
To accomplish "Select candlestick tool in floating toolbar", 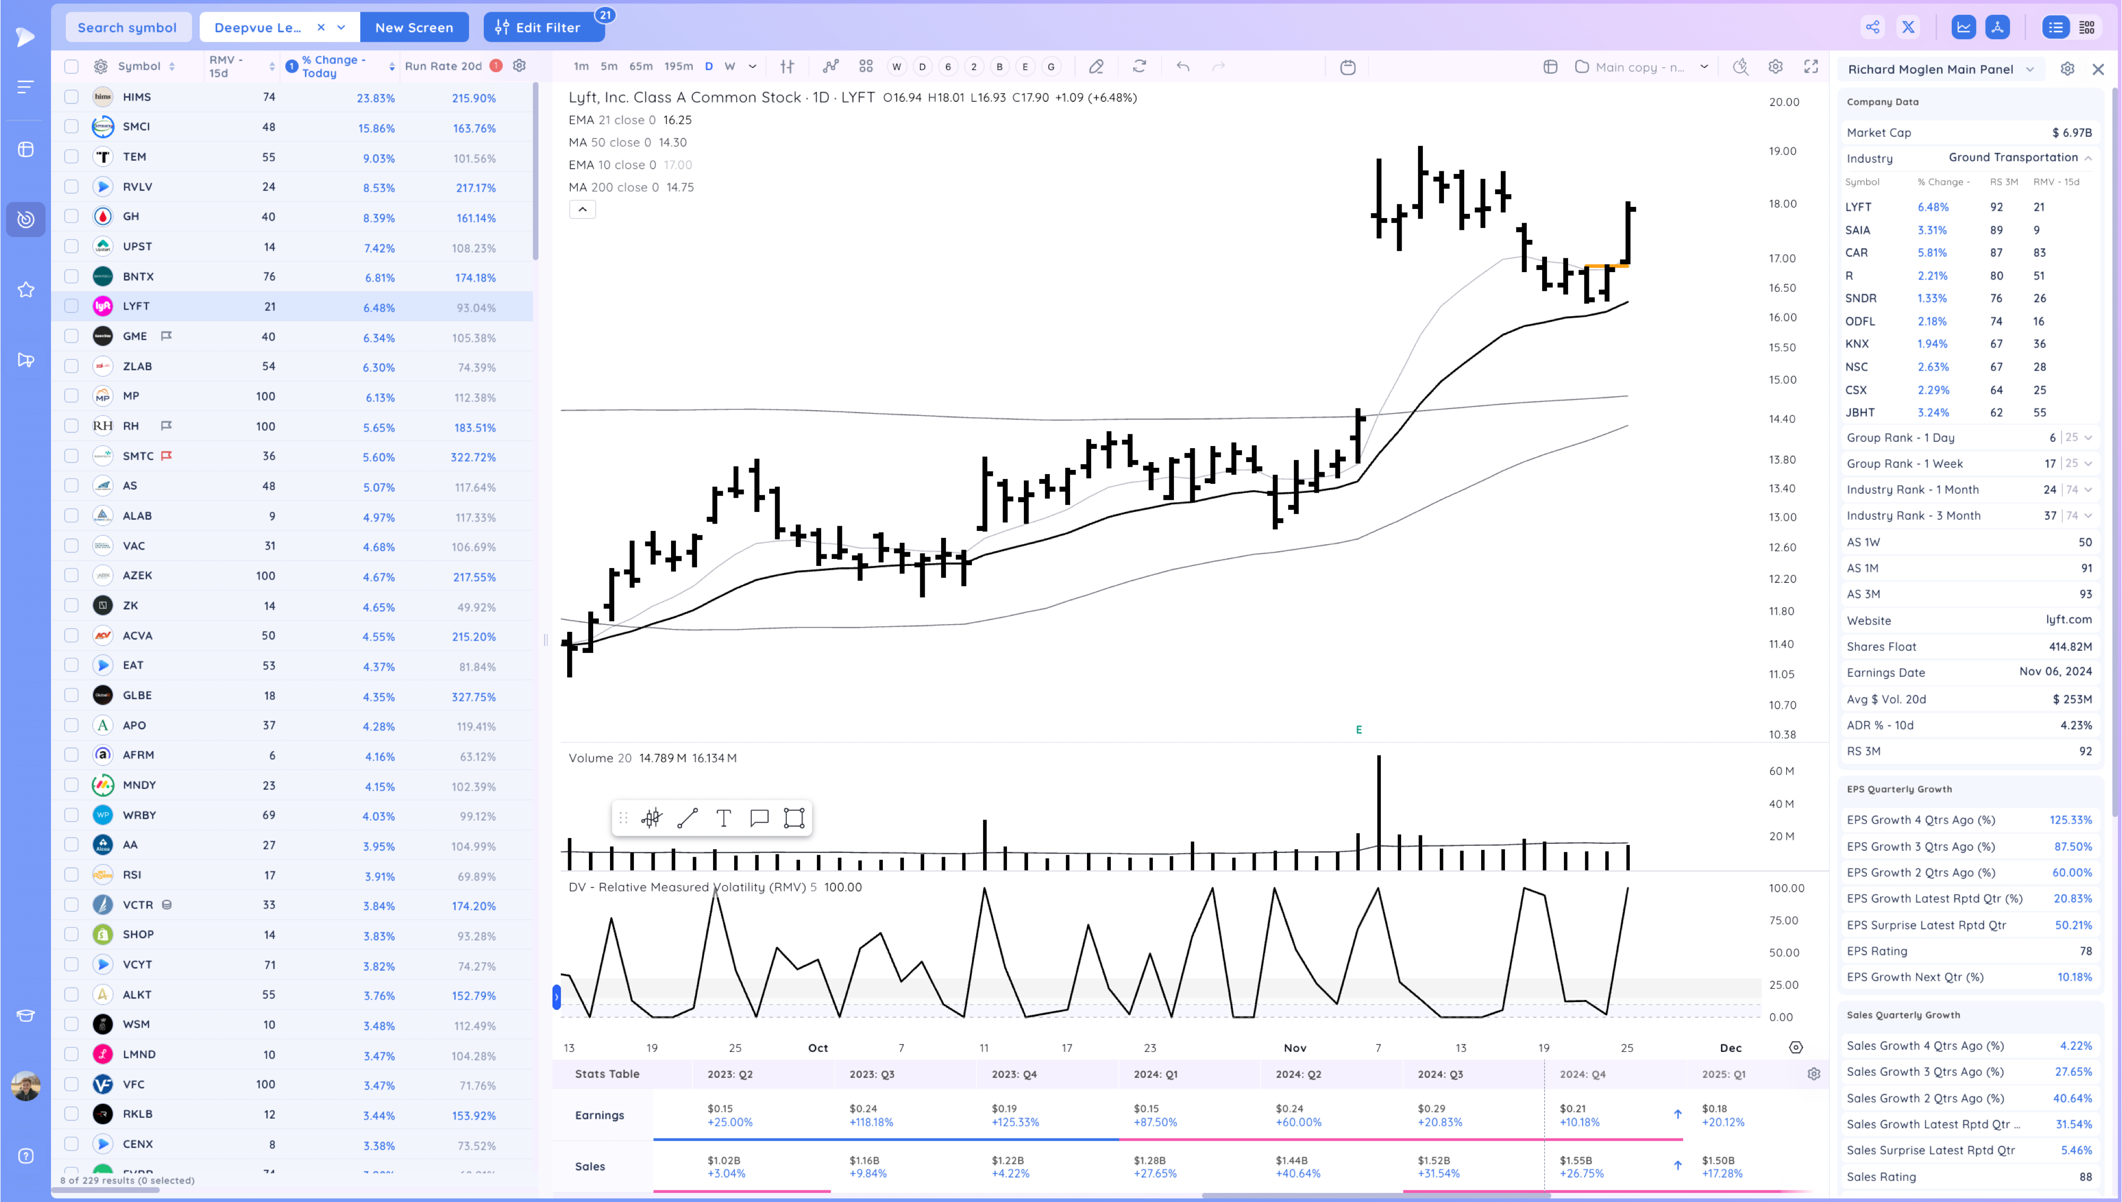I will pos(652,818).
